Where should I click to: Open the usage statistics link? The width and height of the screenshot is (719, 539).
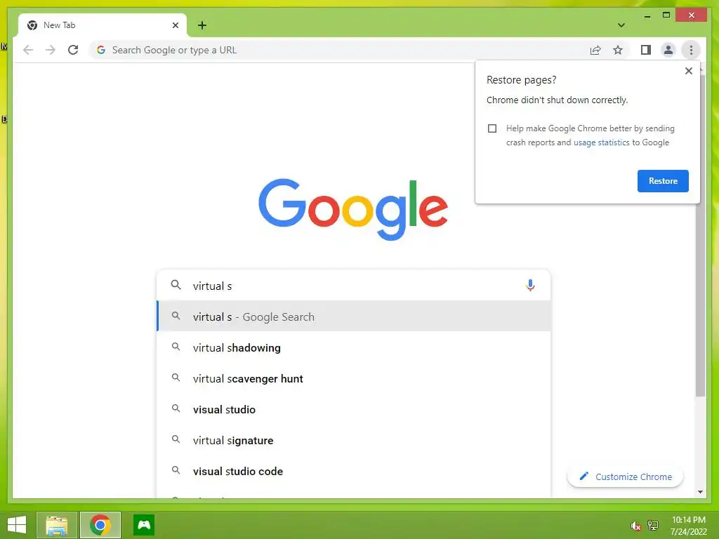[601, 142]
